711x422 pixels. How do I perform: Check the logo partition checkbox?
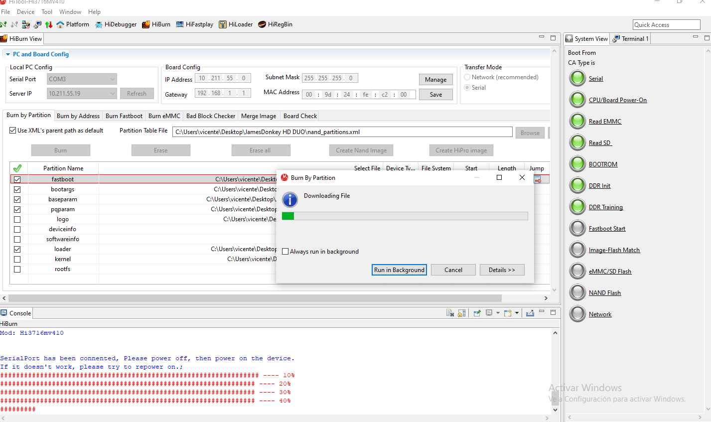(x=17, y=219)
